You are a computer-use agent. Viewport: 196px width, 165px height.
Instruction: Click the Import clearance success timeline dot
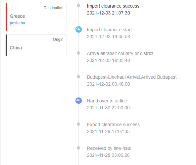click(x=78, y=6)
